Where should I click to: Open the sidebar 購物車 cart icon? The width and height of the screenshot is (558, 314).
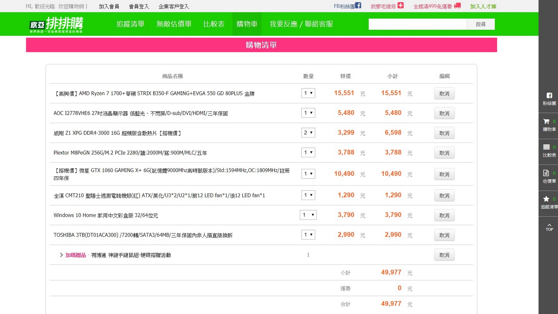point(546,122)
